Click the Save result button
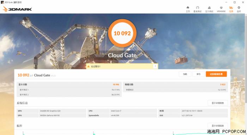Viewport: 247px width, 135px height. [198, 74]
